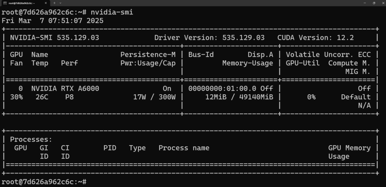Click the 17W / 300W power usage reading
Image resolution: width=386 pixels, height=187 pixels.
[x=155, y=97]
